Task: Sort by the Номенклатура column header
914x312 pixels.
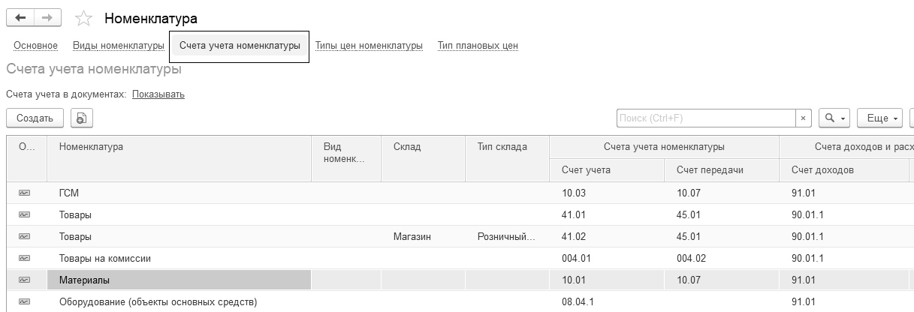Action: click(92, 147)
